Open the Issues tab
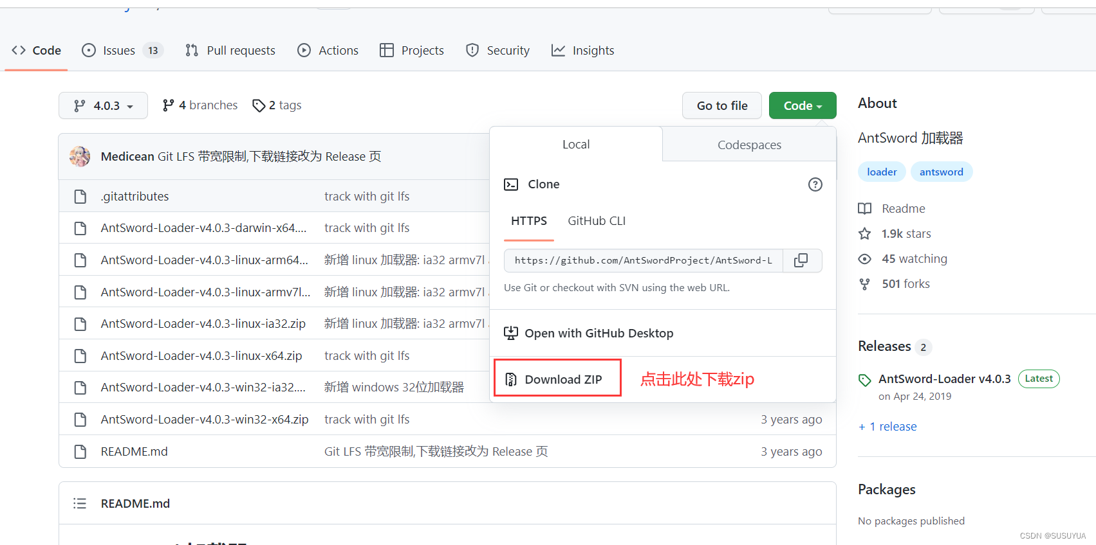 [122, 50]
